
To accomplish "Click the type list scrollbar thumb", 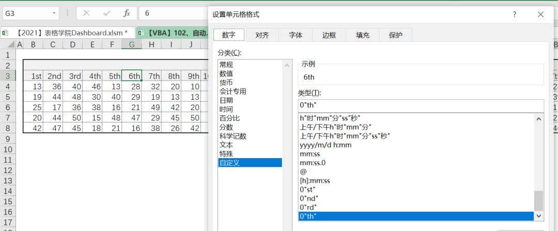I will pos(539,201).
